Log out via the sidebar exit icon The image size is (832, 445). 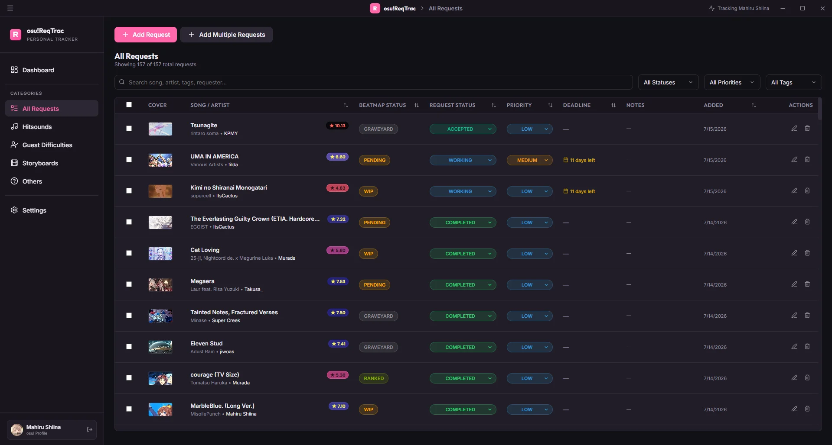tap(90, 430)
